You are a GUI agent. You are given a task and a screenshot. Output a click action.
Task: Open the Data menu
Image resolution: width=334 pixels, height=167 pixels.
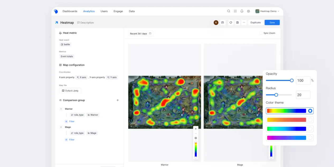point(132,11)
